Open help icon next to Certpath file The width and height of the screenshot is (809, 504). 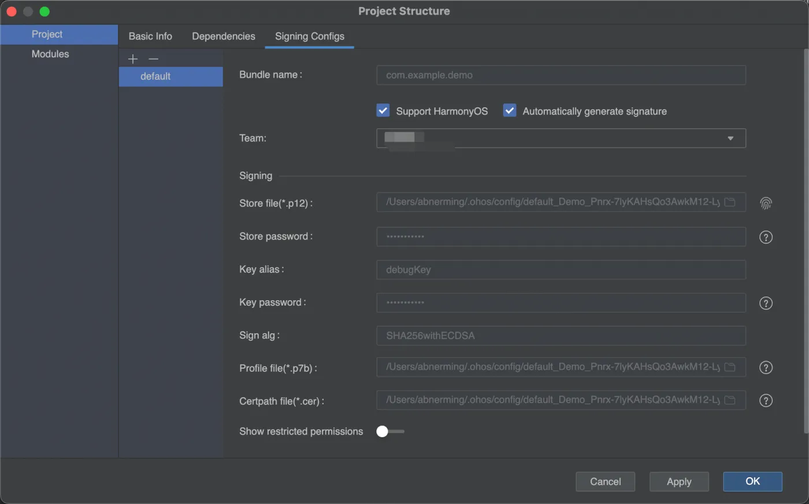pyautogui.click(x=766, y=401)
